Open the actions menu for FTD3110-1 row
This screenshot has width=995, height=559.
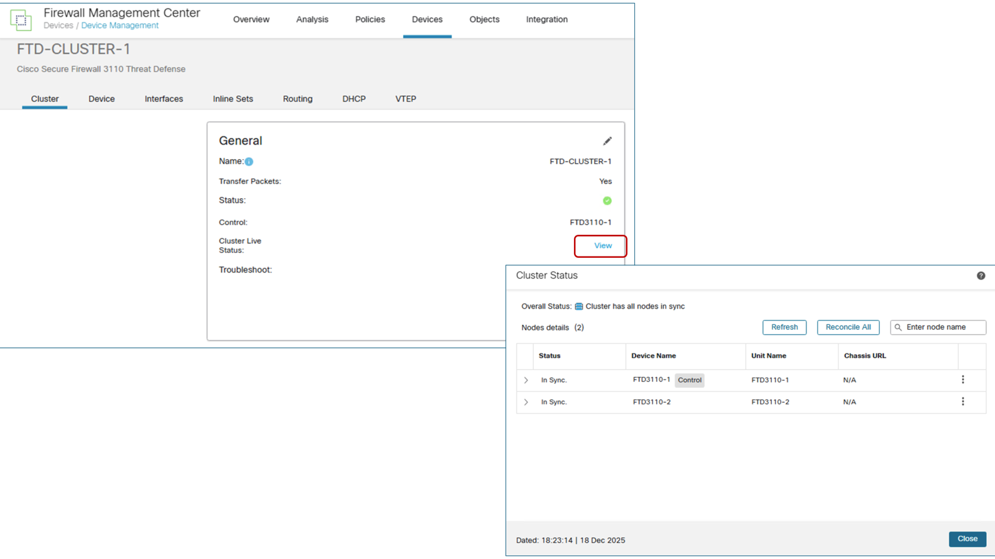click(963, 379)
